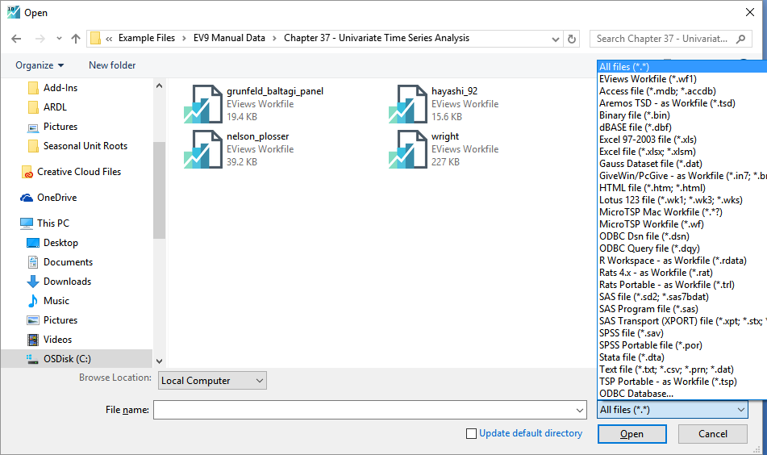
Task: Open the Organize dropdown menu
Action: tap(40, 65)
